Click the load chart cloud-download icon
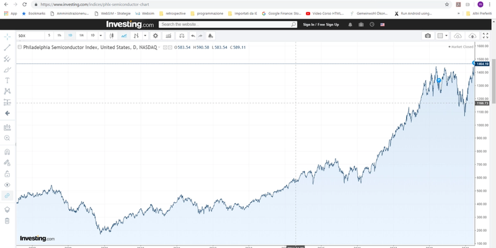 tap(458, 36)
